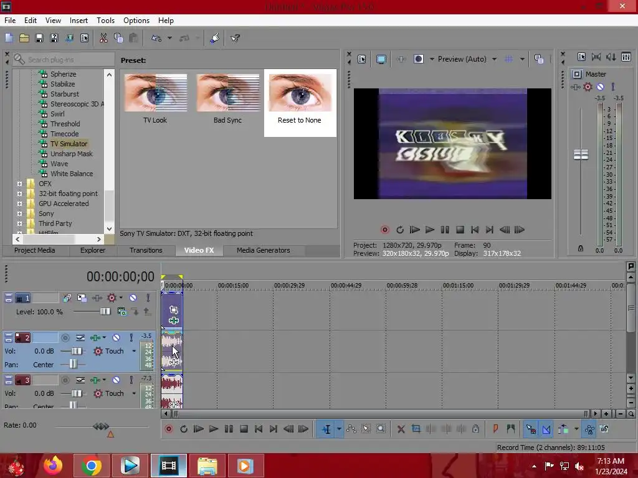Mute audio track 3
This screenshot has height=478, width=638.
coord(116,380)
